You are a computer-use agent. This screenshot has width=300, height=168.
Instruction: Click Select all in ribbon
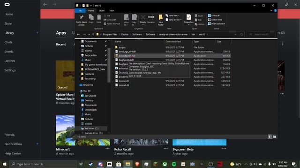pyautogui.click(x=214, y=15)
